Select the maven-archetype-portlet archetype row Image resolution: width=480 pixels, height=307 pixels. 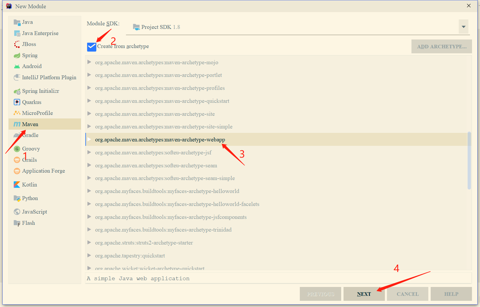coord(276,75)
